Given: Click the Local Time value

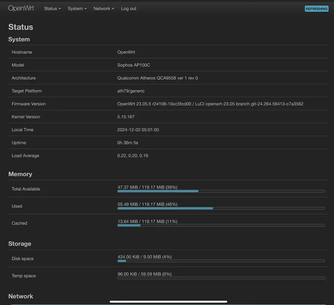Looking at the screenshot, I should tap(138, 129).
